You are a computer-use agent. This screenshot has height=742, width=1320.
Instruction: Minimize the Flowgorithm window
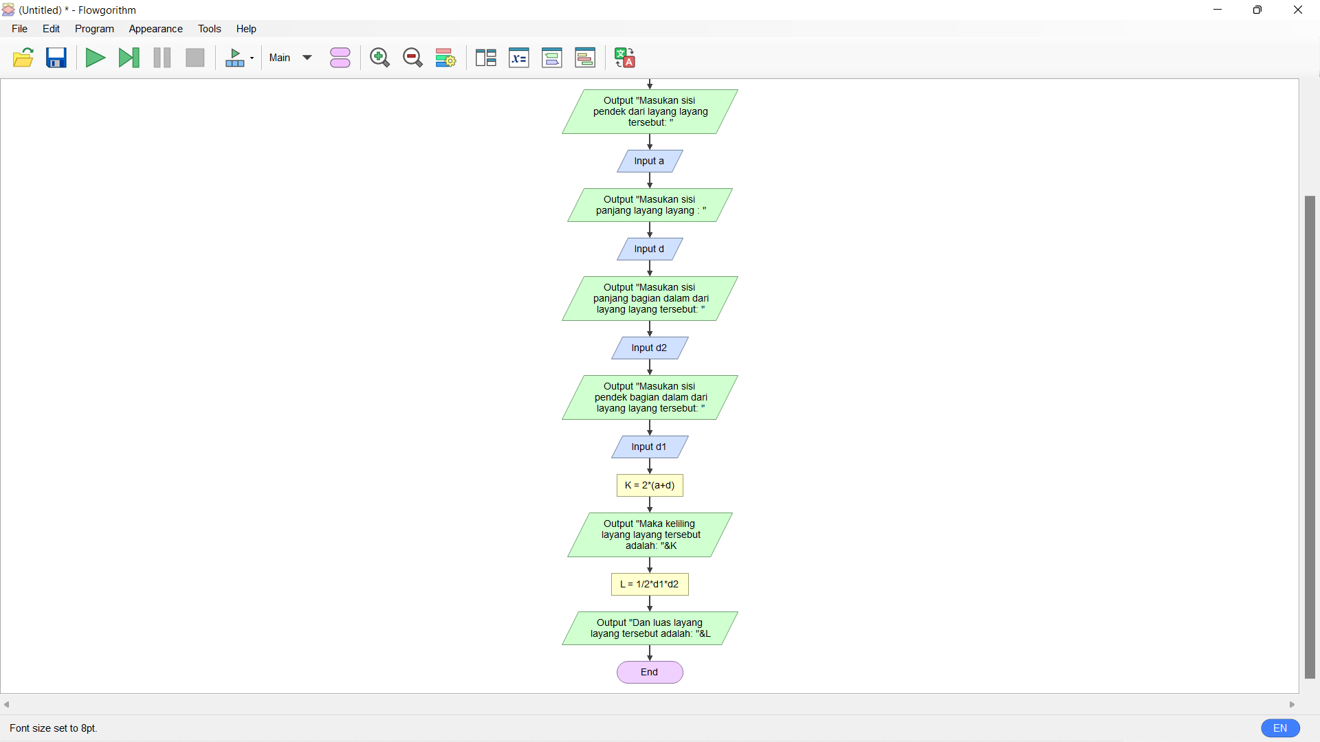coord(1218,10)
